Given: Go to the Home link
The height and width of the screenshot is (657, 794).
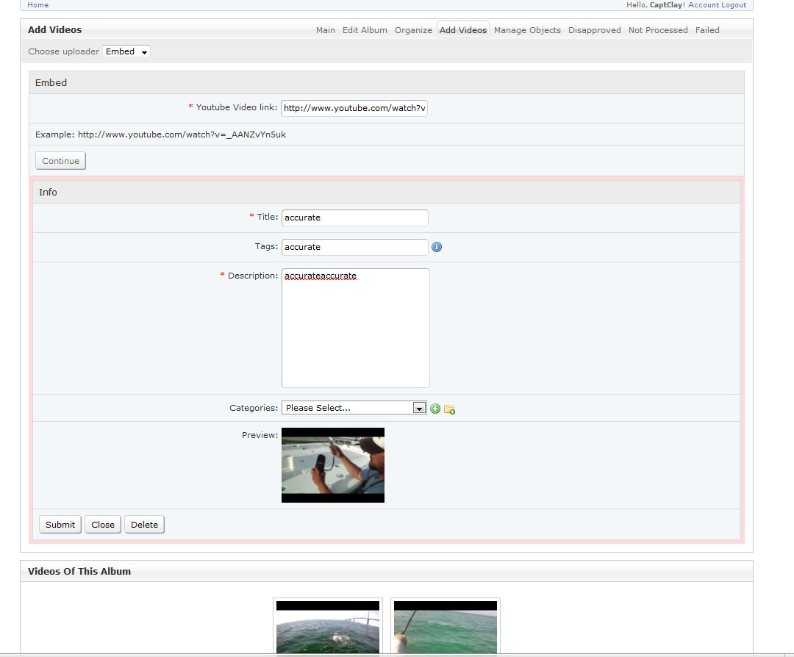Looking at the screenshot, I should click(38, 5).
